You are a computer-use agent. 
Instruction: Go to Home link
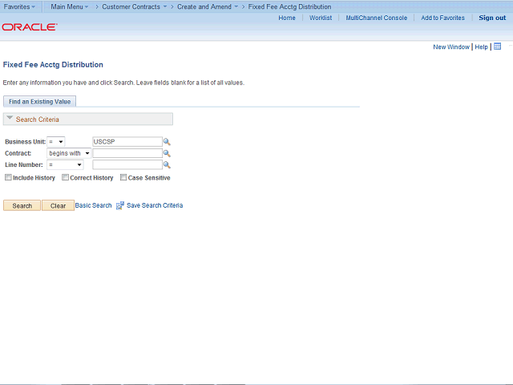tap(287, 18)
